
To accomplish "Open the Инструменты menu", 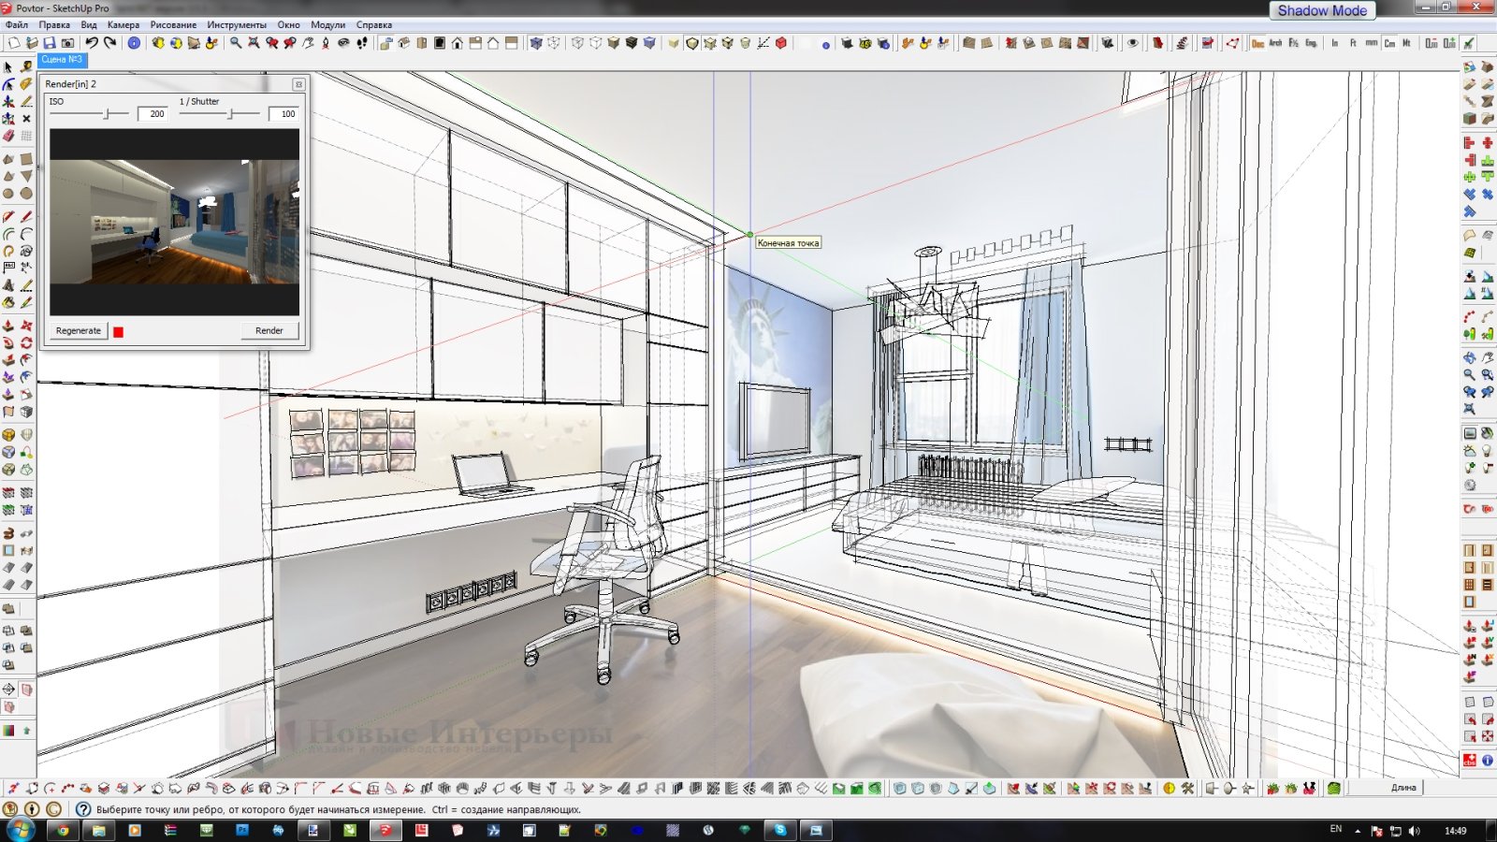I will pyautogui.click(x=237, y=25).
